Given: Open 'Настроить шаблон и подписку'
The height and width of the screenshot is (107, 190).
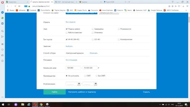Looking at the screenshot, I should (x=82, y=92).
